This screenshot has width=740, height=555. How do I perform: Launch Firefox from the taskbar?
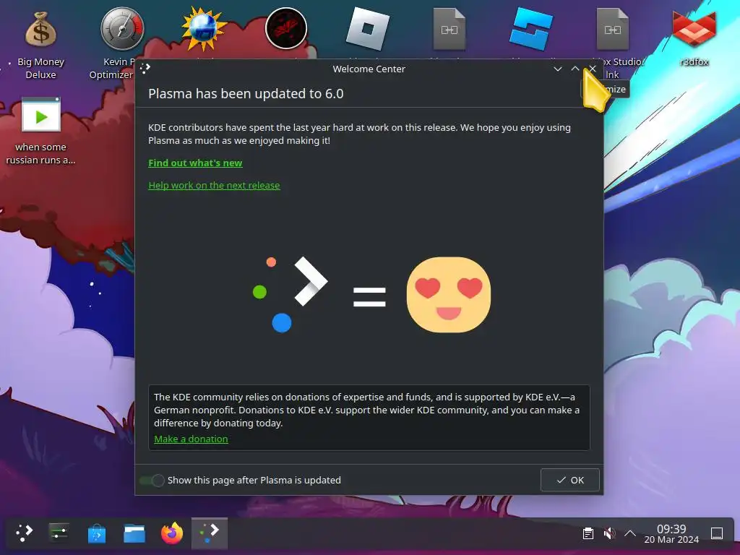(x=172, y=533)
